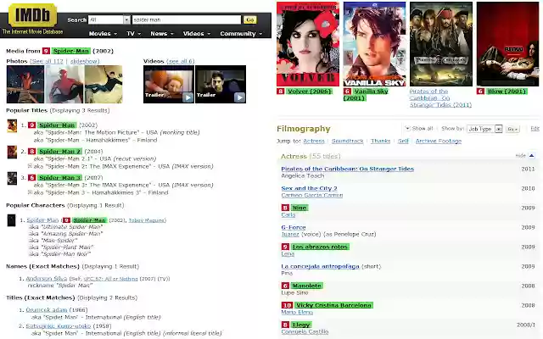Open the second Spider-Man photo thumbnail
543x339 pixels.
click(64, 84)
